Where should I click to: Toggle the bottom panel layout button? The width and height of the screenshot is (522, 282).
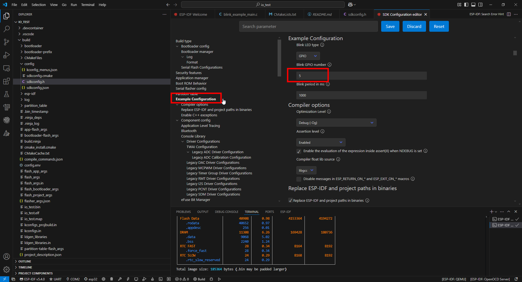tap(473, 5)
